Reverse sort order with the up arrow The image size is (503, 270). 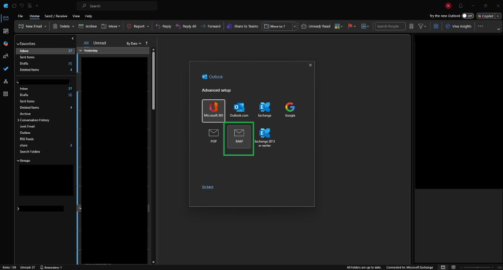point(146,43)
